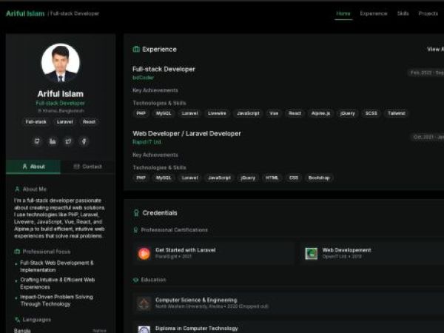Click the award icon beside the Credentials heading

click(x=136, y=213)
